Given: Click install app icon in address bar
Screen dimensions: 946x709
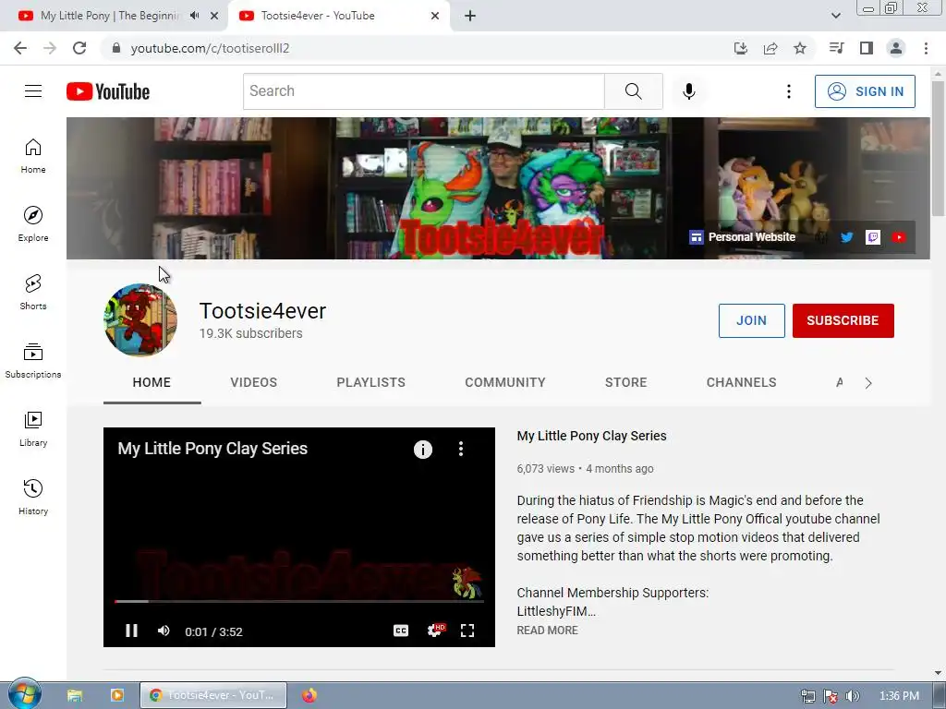Looking at the screenshot, I should coord(741,48).
